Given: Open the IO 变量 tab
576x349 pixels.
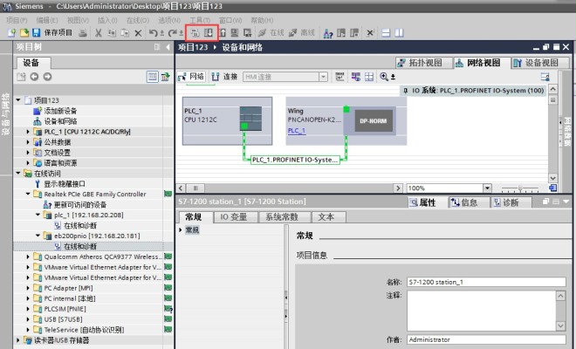Looking at the screenshot, I should pyautogui.click(x=233, y=216).
